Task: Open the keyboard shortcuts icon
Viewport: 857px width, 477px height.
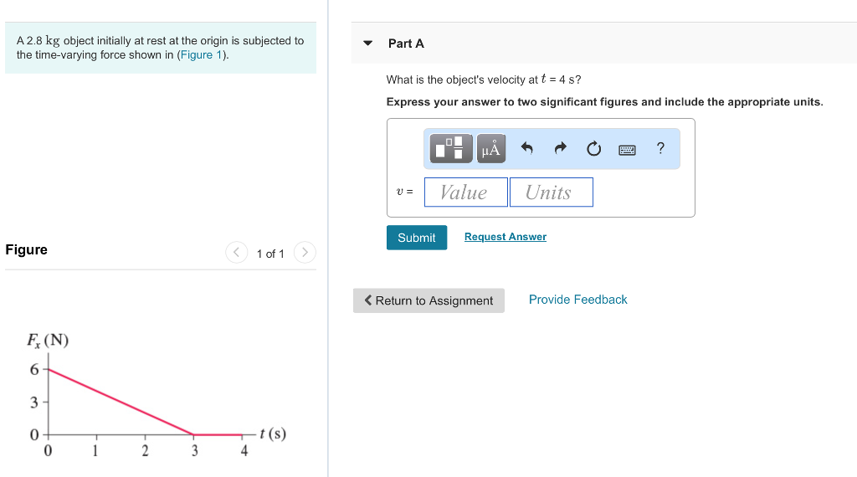Action: point(627,150)
